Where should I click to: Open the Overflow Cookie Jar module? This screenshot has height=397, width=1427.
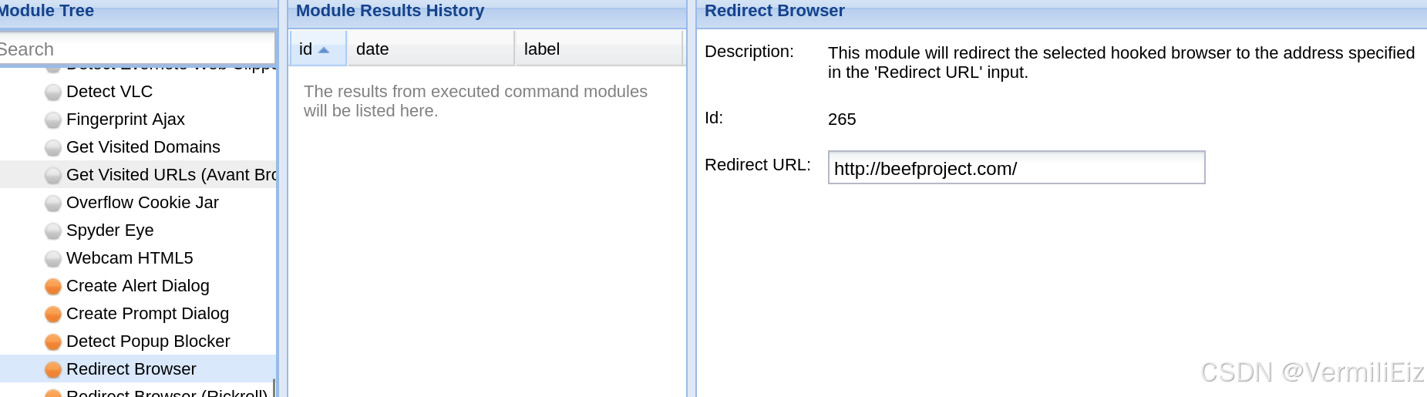[143, 203]
